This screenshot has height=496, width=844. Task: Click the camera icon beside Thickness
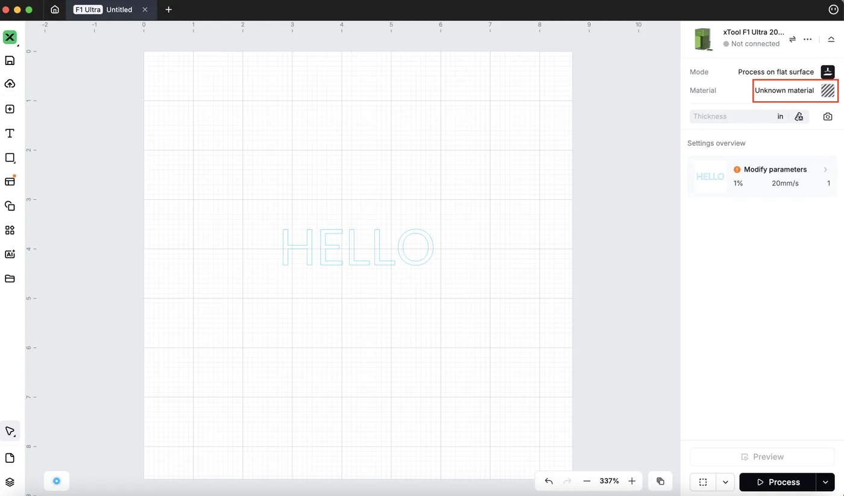828,116
